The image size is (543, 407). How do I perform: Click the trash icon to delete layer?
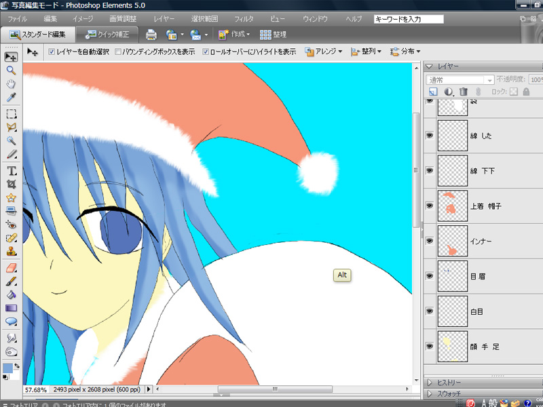pos(464,92)
